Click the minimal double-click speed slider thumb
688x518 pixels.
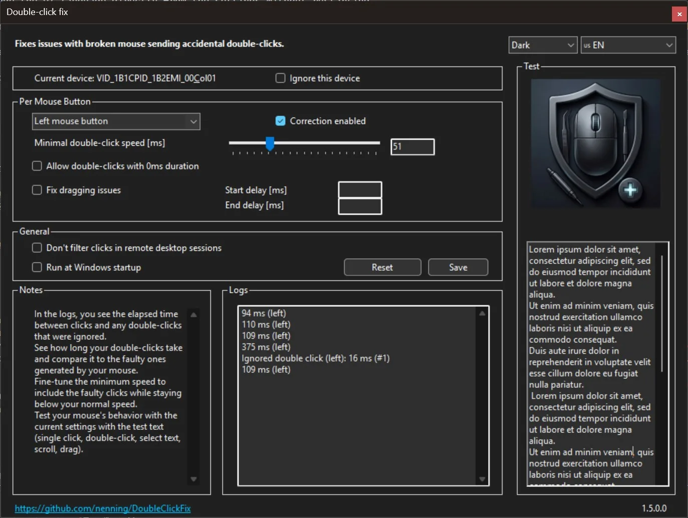tap(270, 144)
